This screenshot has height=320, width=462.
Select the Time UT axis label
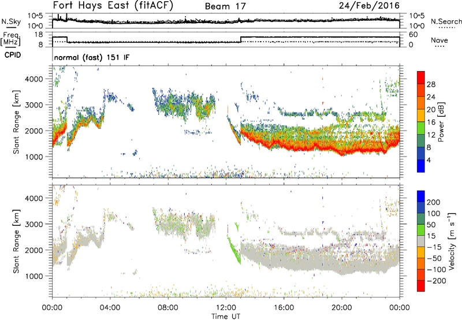coord(226,316)
